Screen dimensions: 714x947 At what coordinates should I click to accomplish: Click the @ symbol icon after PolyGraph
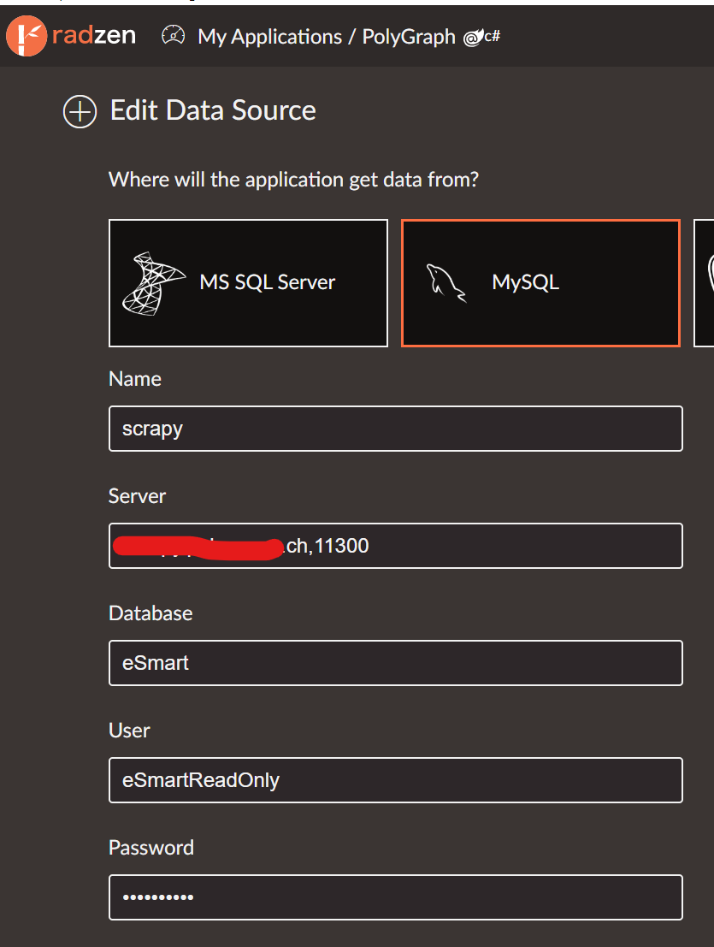coord(471,37)
